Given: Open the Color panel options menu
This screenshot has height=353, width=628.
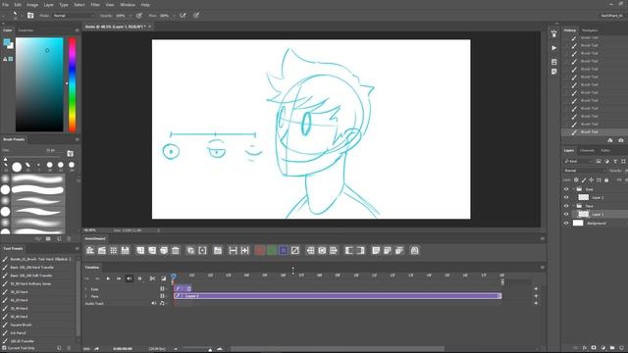Looking at the screenshot, I should (x=77, y=30).
